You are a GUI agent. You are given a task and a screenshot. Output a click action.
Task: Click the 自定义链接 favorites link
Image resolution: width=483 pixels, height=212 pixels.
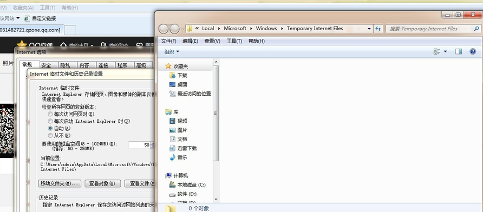point(44,18)
